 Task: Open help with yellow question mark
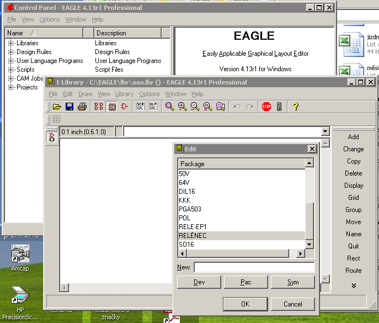296,107
